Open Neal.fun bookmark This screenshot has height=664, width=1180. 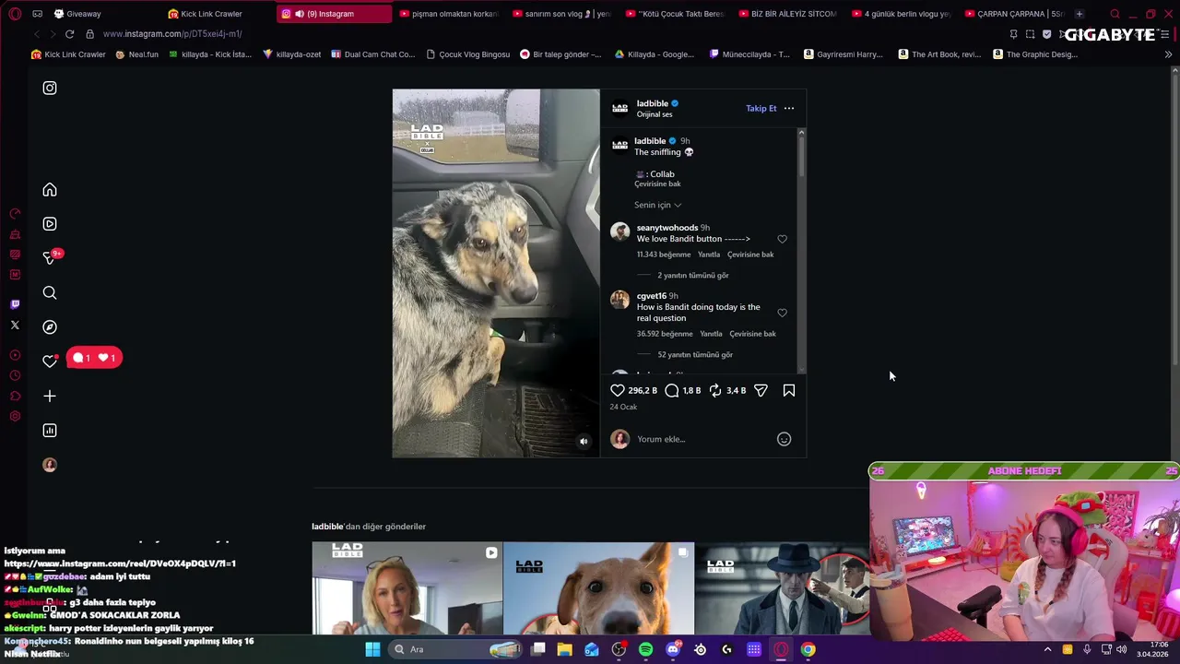pyautogui.click(x=136, y=54)
